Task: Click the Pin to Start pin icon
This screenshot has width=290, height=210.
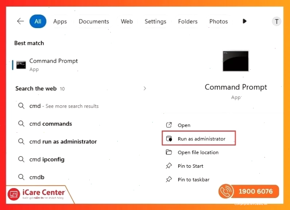Action: tap(169, 166)
